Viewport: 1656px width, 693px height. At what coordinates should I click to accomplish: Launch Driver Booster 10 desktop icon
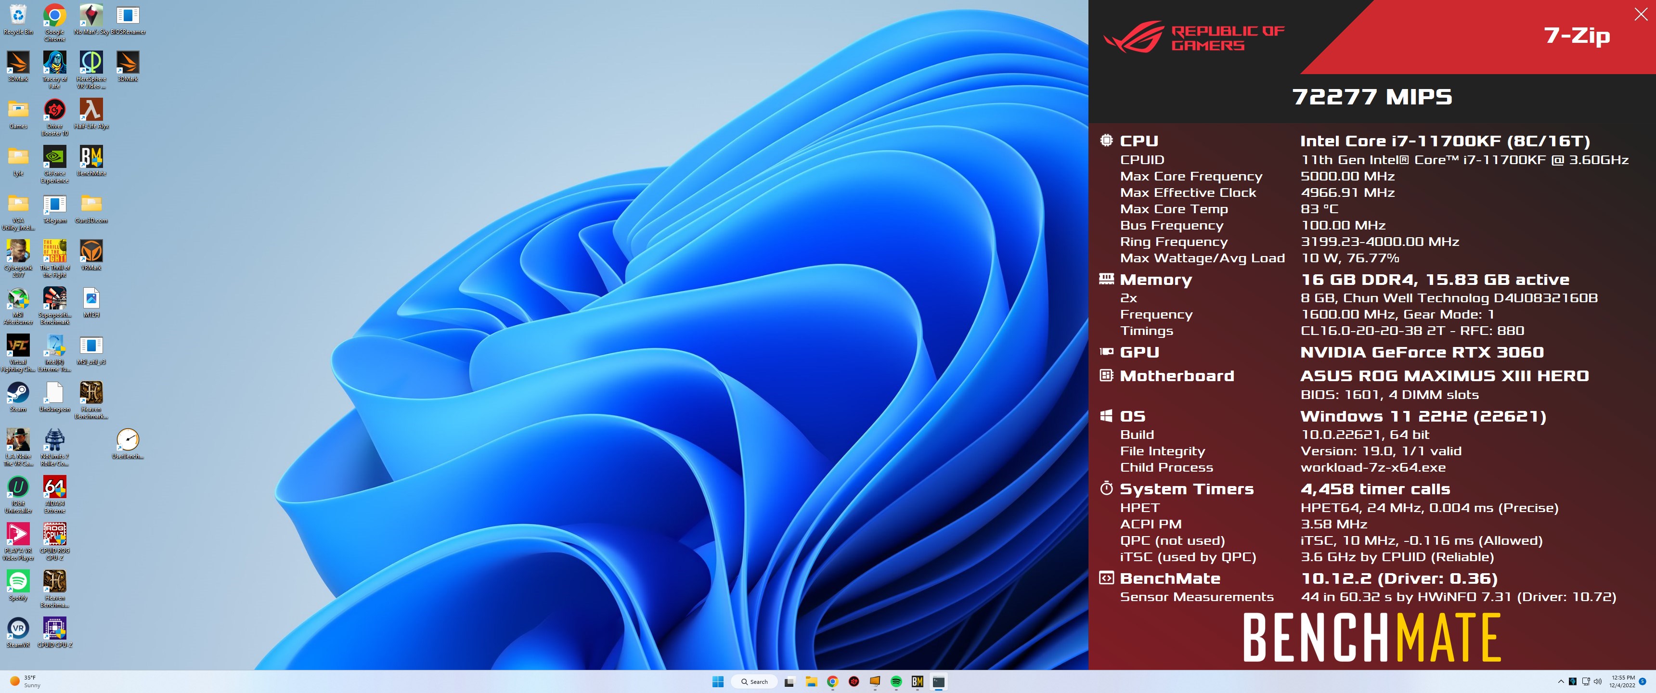tap(55, 117)
